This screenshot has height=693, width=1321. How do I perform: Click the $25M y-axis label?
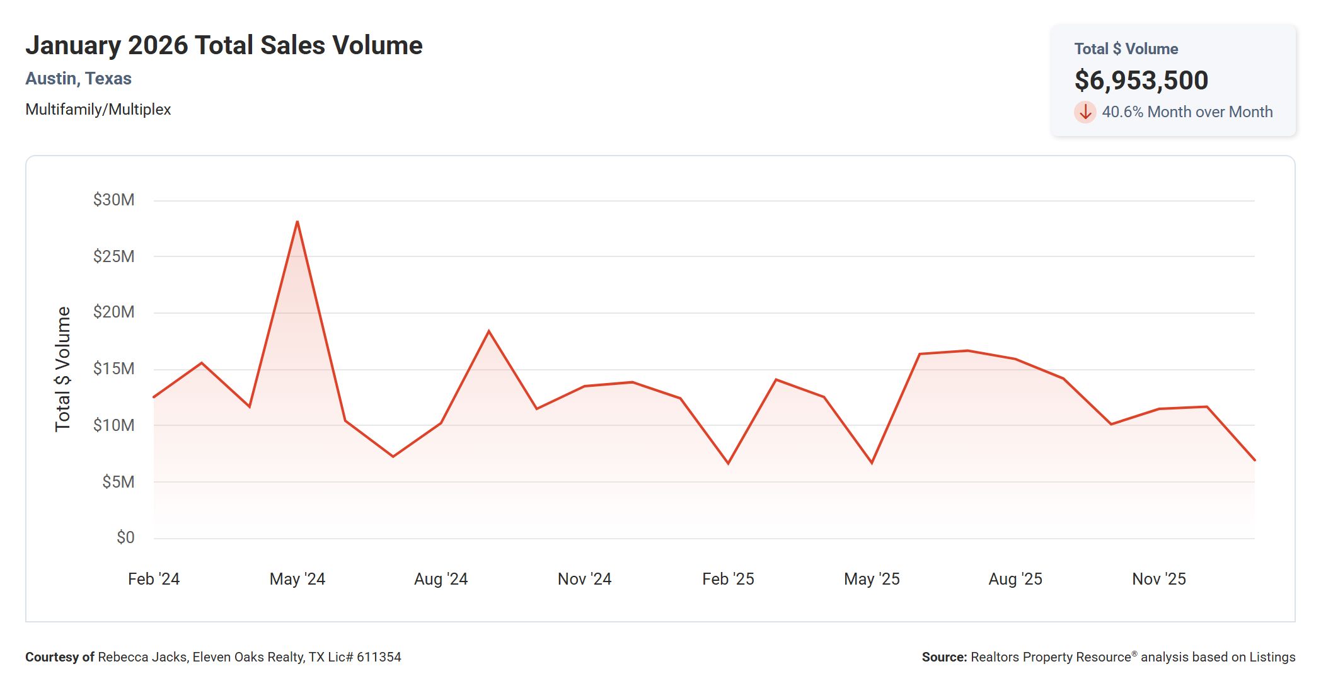tap(113, 256)
